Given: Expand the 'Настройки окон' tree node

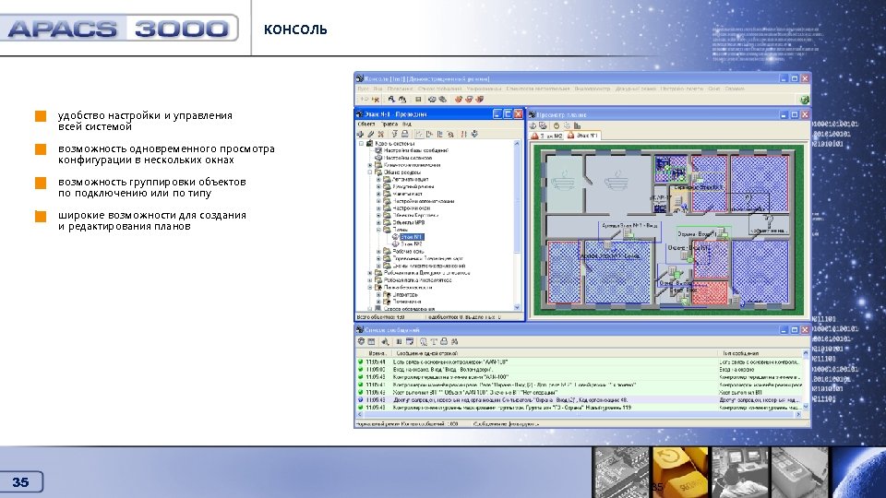Looking at the screenshot, I should [x=378, y=208].
